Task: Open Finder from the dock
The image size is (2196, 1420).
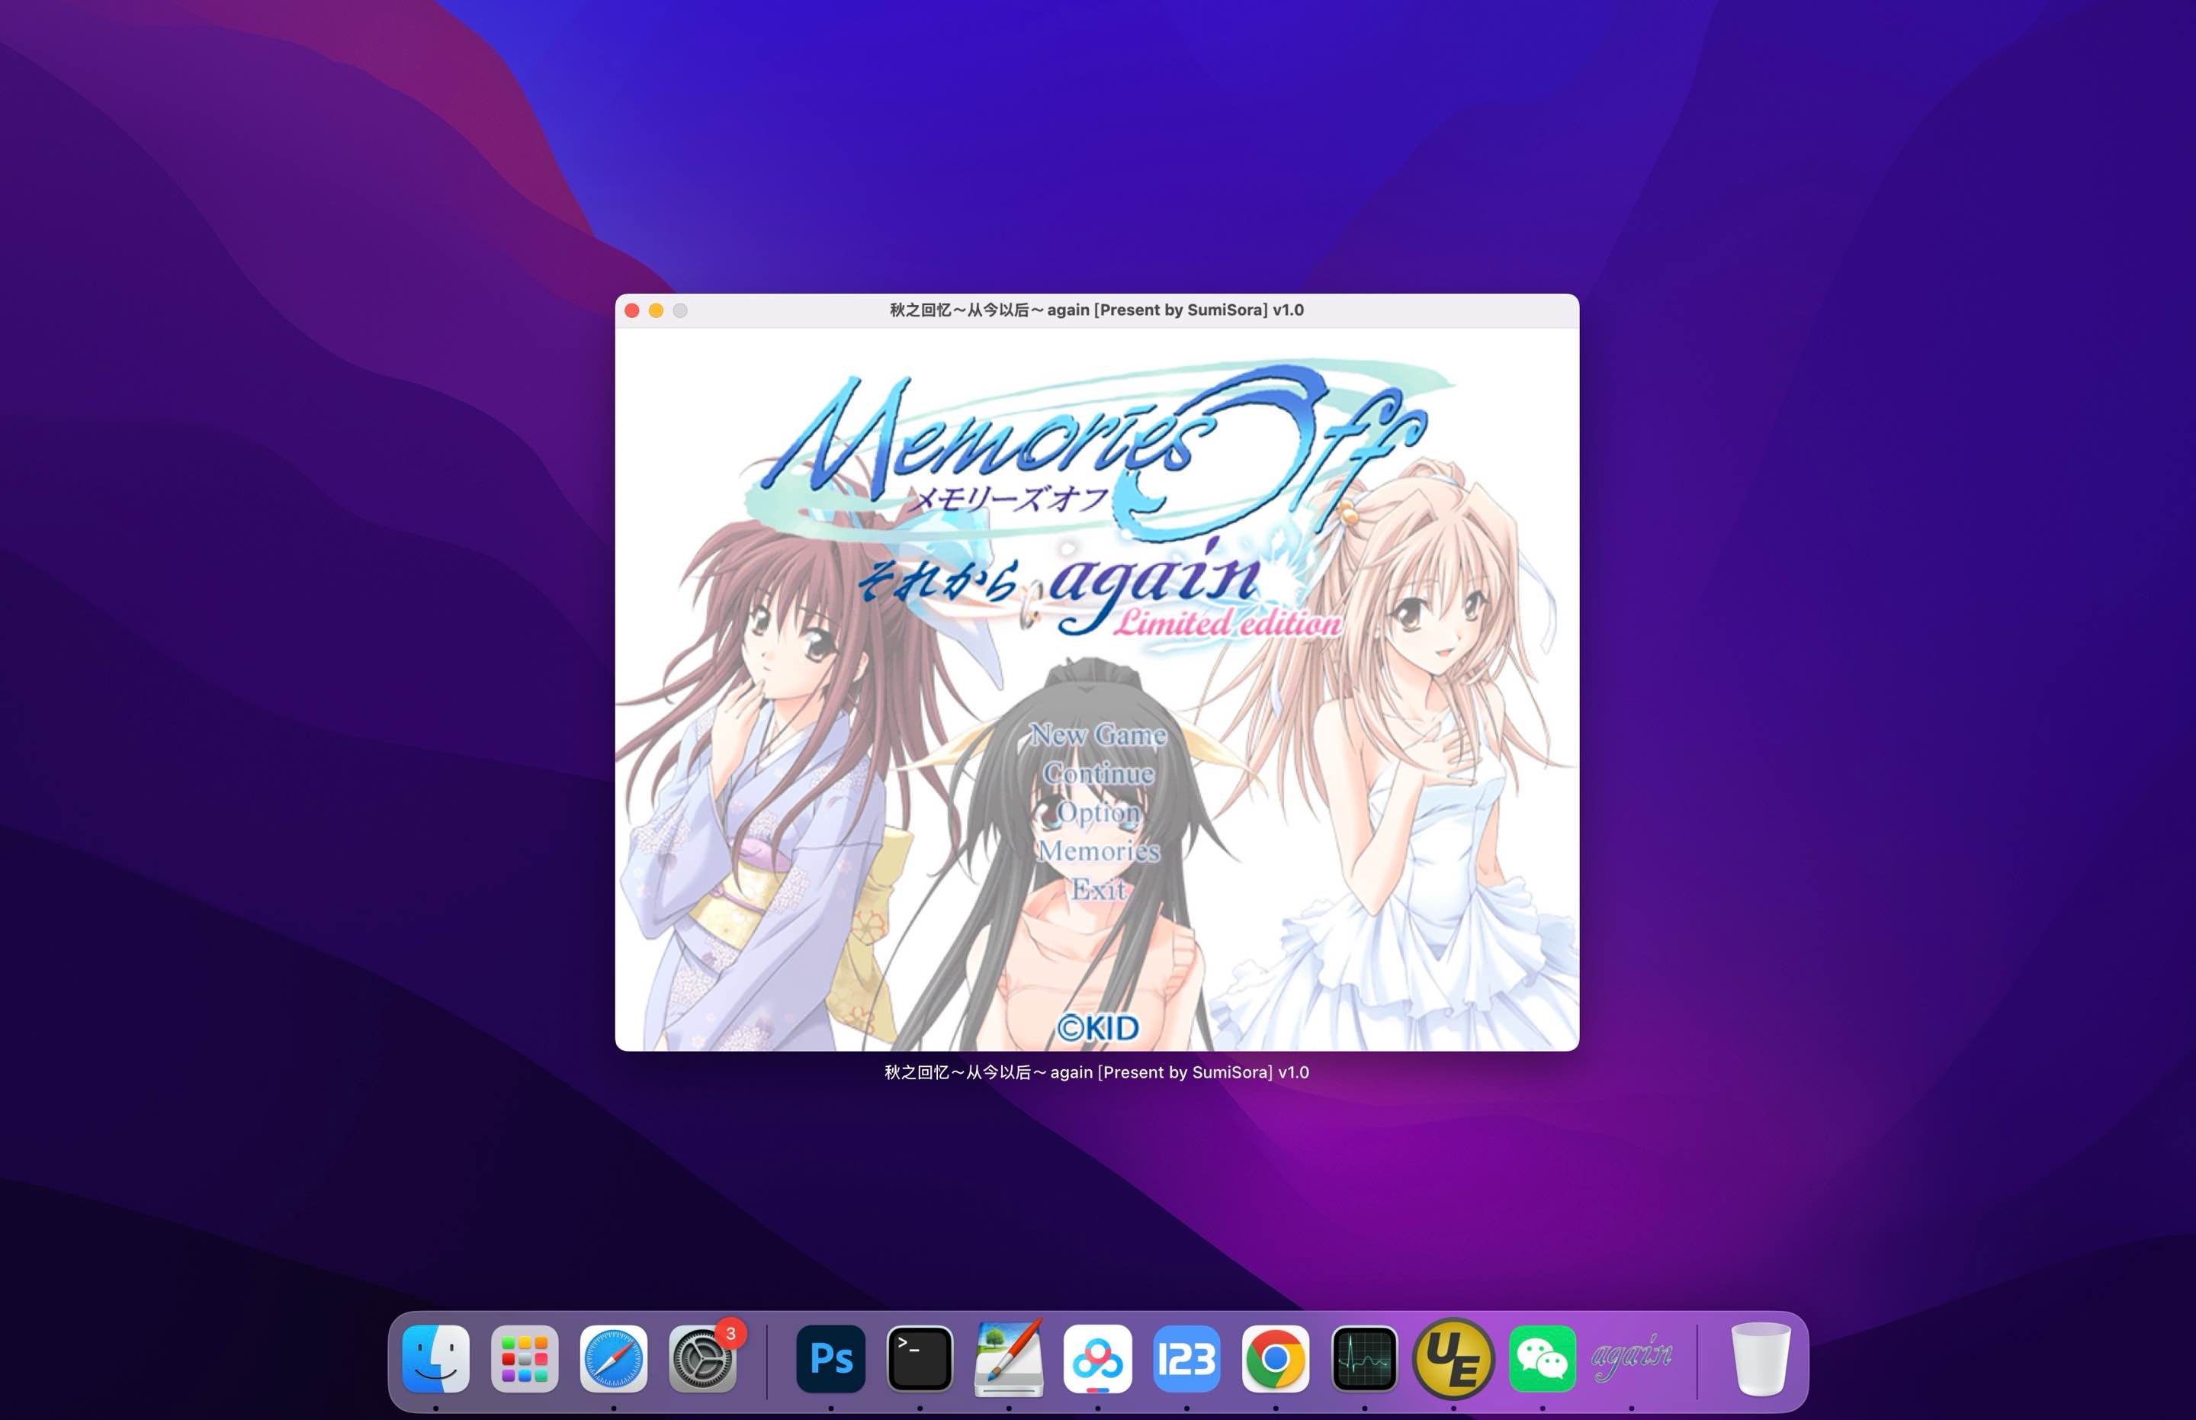Action: pyautogui.click(x=436, y=1359)
